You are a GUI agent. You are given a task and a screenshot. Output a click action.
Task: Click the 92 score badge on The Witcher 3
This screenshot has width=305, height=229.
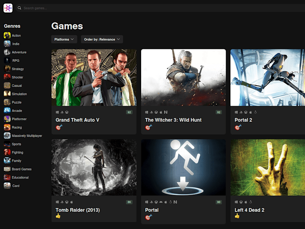click(218, 112)
